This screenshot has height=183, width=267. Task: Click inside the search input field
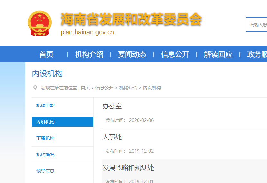258,25
